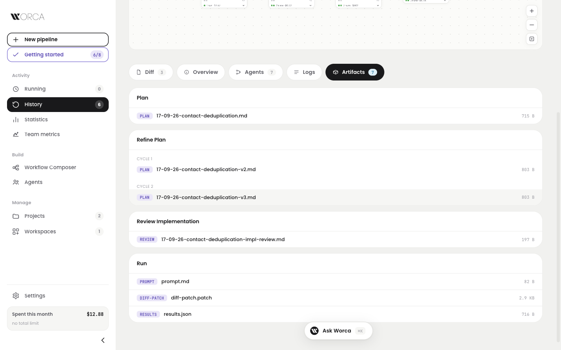
Task: Open Team metrics page
Action: point(58,135)
